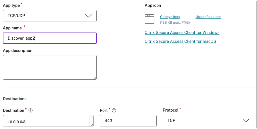Screen dimensions: 257x129
Task: Click the help icon next to Destination
Action: (x=31, y=110)
